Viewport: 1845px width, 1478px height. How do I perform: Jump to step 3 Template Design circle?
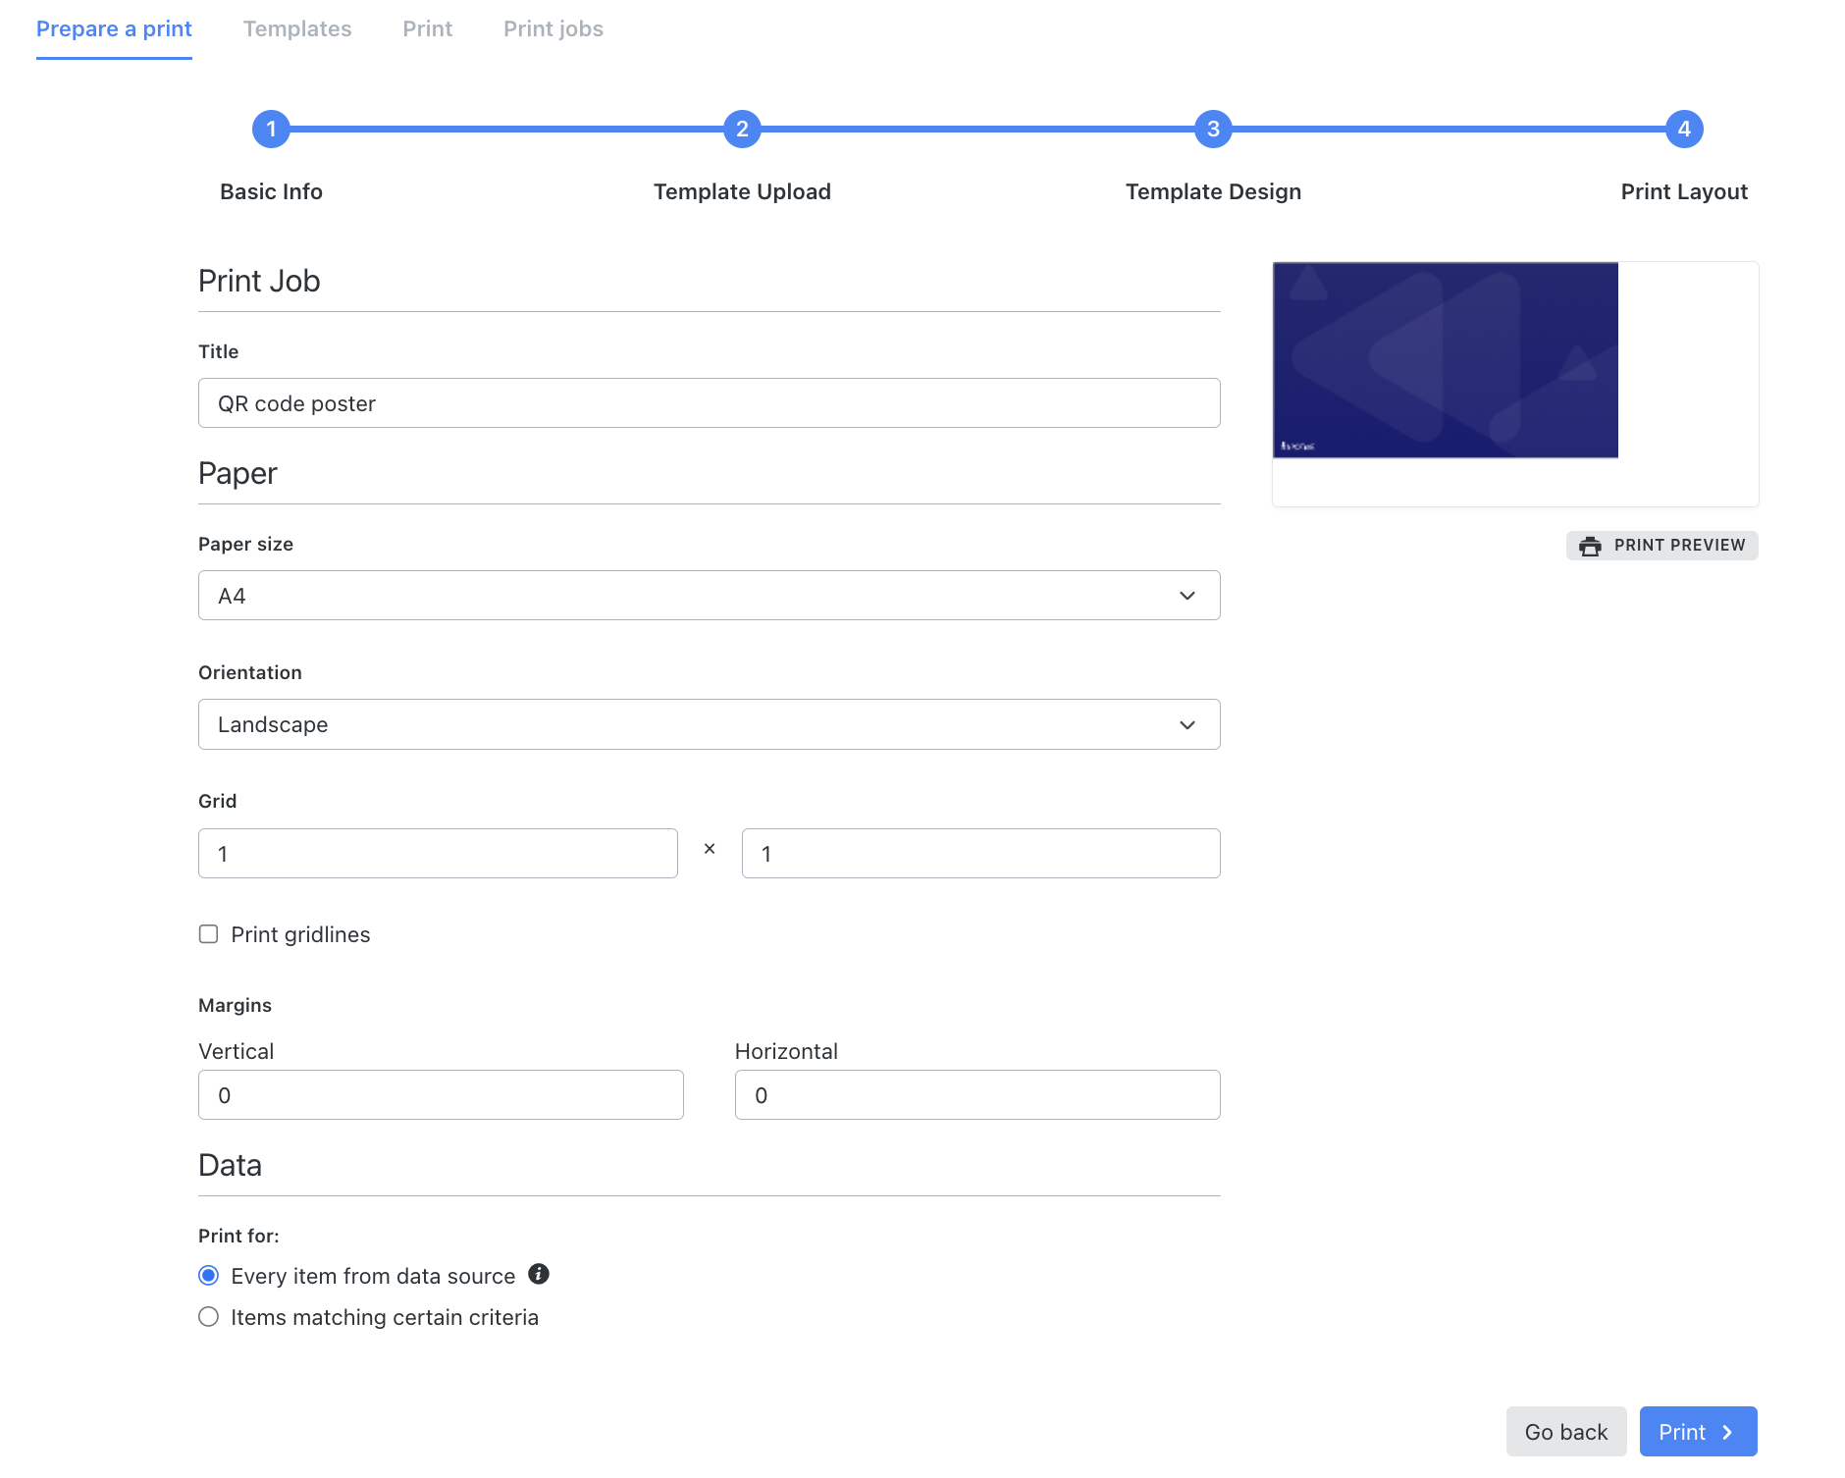point(1213,129)
